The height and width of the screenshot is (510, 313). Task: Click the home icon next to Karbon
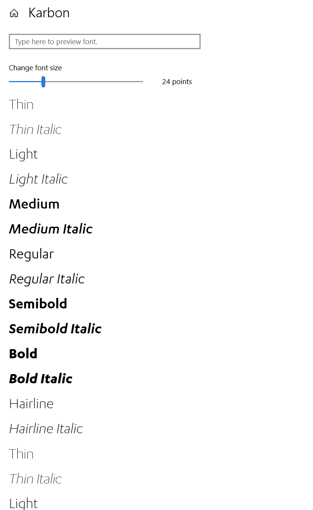[x=14, y=13]
